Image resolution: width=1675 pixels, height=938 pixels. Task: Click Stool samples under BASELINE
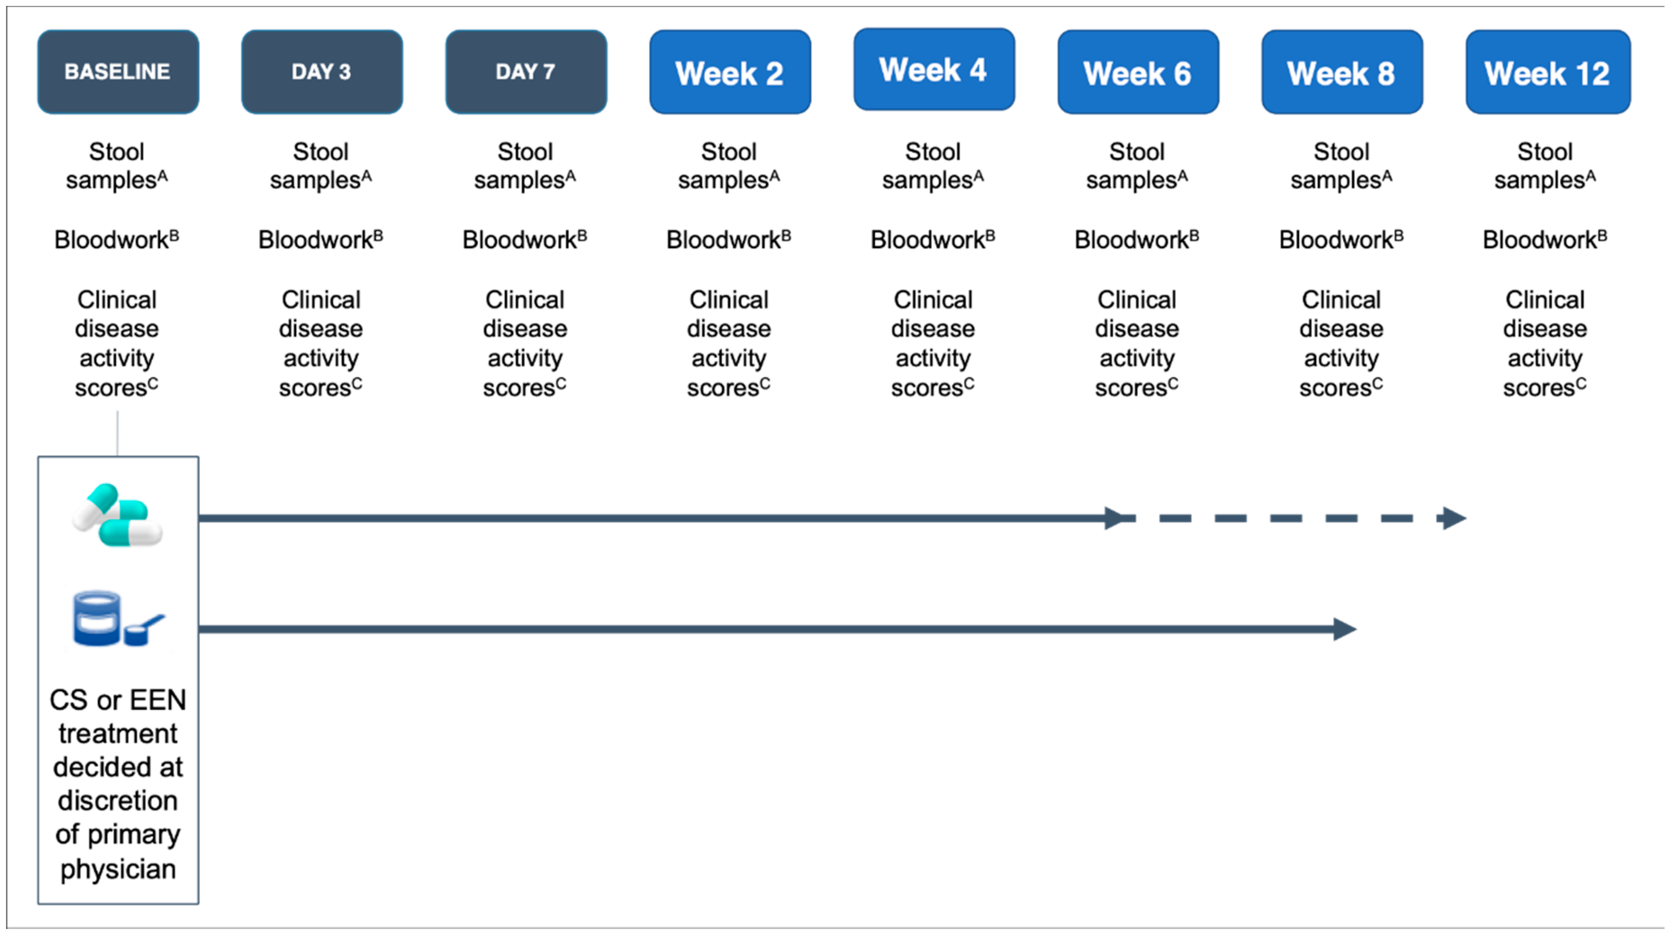117,166
